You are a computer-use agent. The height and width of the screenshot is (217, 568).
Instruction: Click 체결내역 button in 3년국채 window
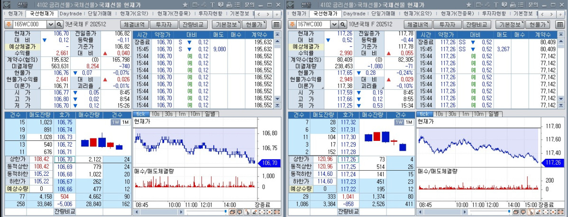(134, 25)
